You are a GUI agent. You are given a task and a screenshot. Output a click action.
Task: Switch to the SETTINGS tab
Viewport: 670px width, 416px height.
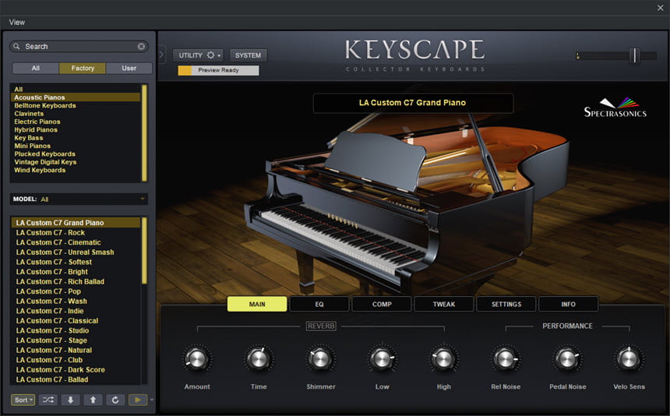coord(506,304)
